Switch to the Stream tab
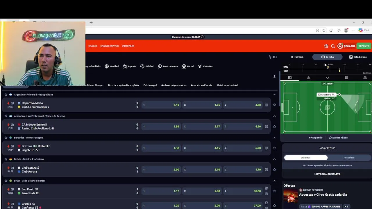 [297, 57]
